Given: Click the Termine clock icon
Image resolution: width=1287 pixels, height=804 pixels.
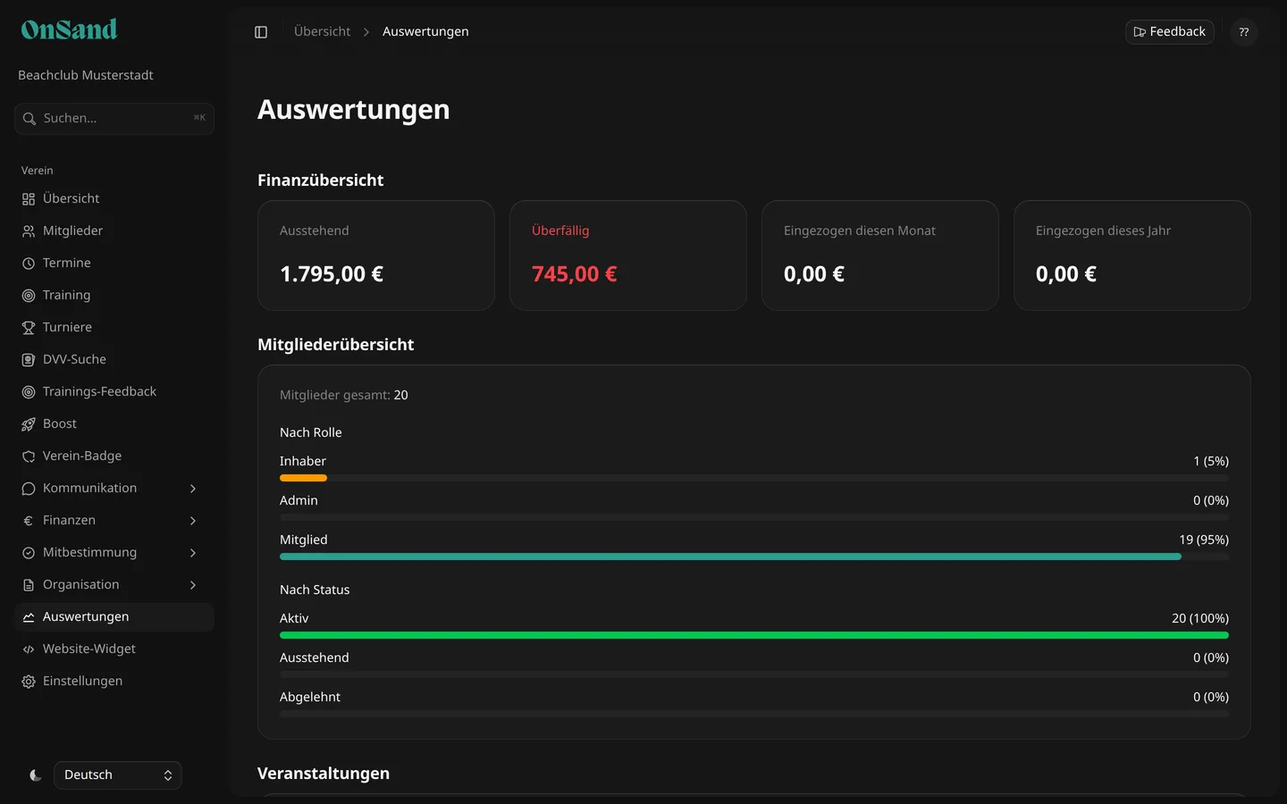Looking at the screenshot, I should click(x=29, y=264).
